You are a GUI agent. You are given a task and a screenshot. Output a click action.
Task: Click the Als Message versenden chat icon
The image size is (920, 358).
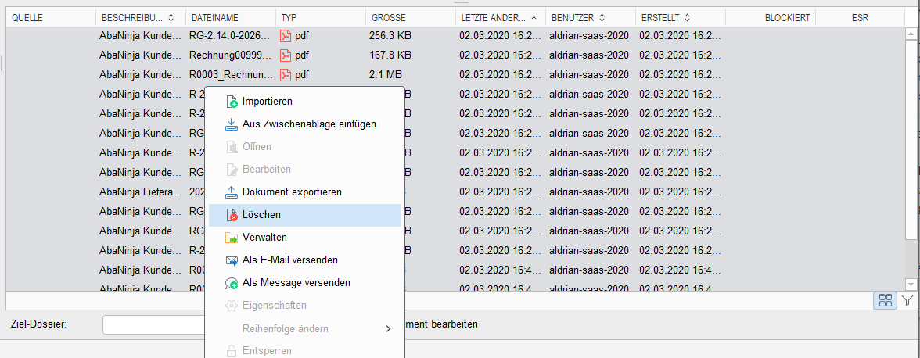pyautogui.click(x=232, y=283)
